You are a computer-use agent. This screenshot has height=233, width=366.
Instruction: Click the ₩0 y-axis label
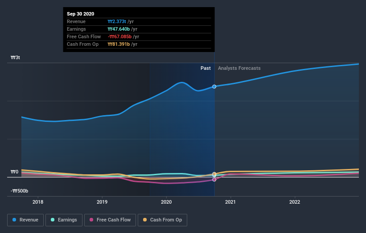pyautogui.click(x=14, y=172)
